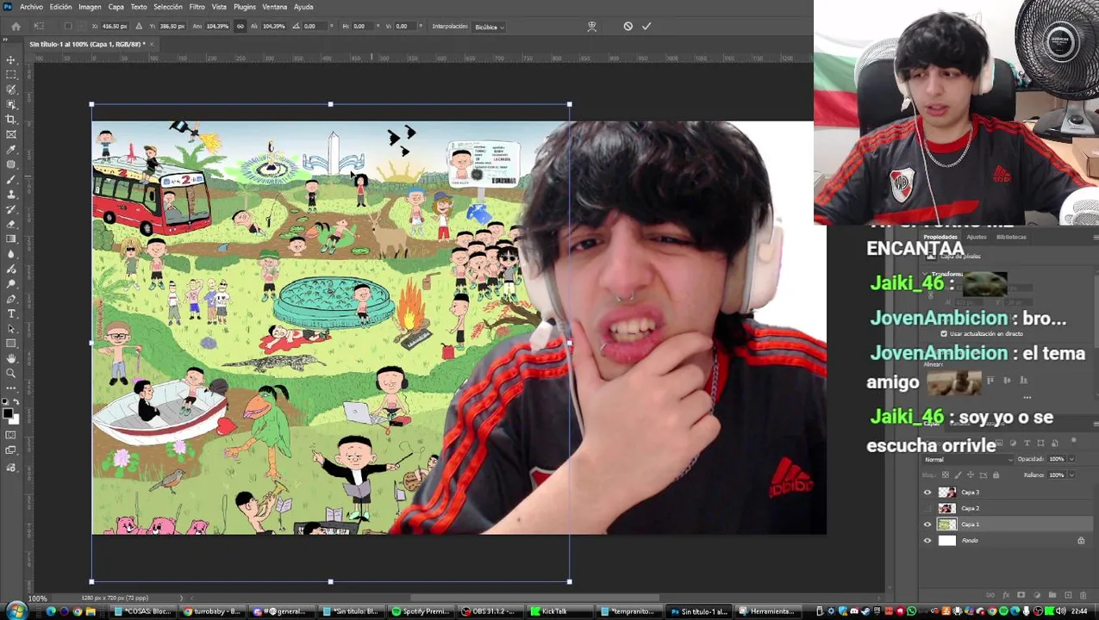Open the COSAS Bloc taskbar window
The width and height of the screenshot is (1099, 620).
click(144, 611)
